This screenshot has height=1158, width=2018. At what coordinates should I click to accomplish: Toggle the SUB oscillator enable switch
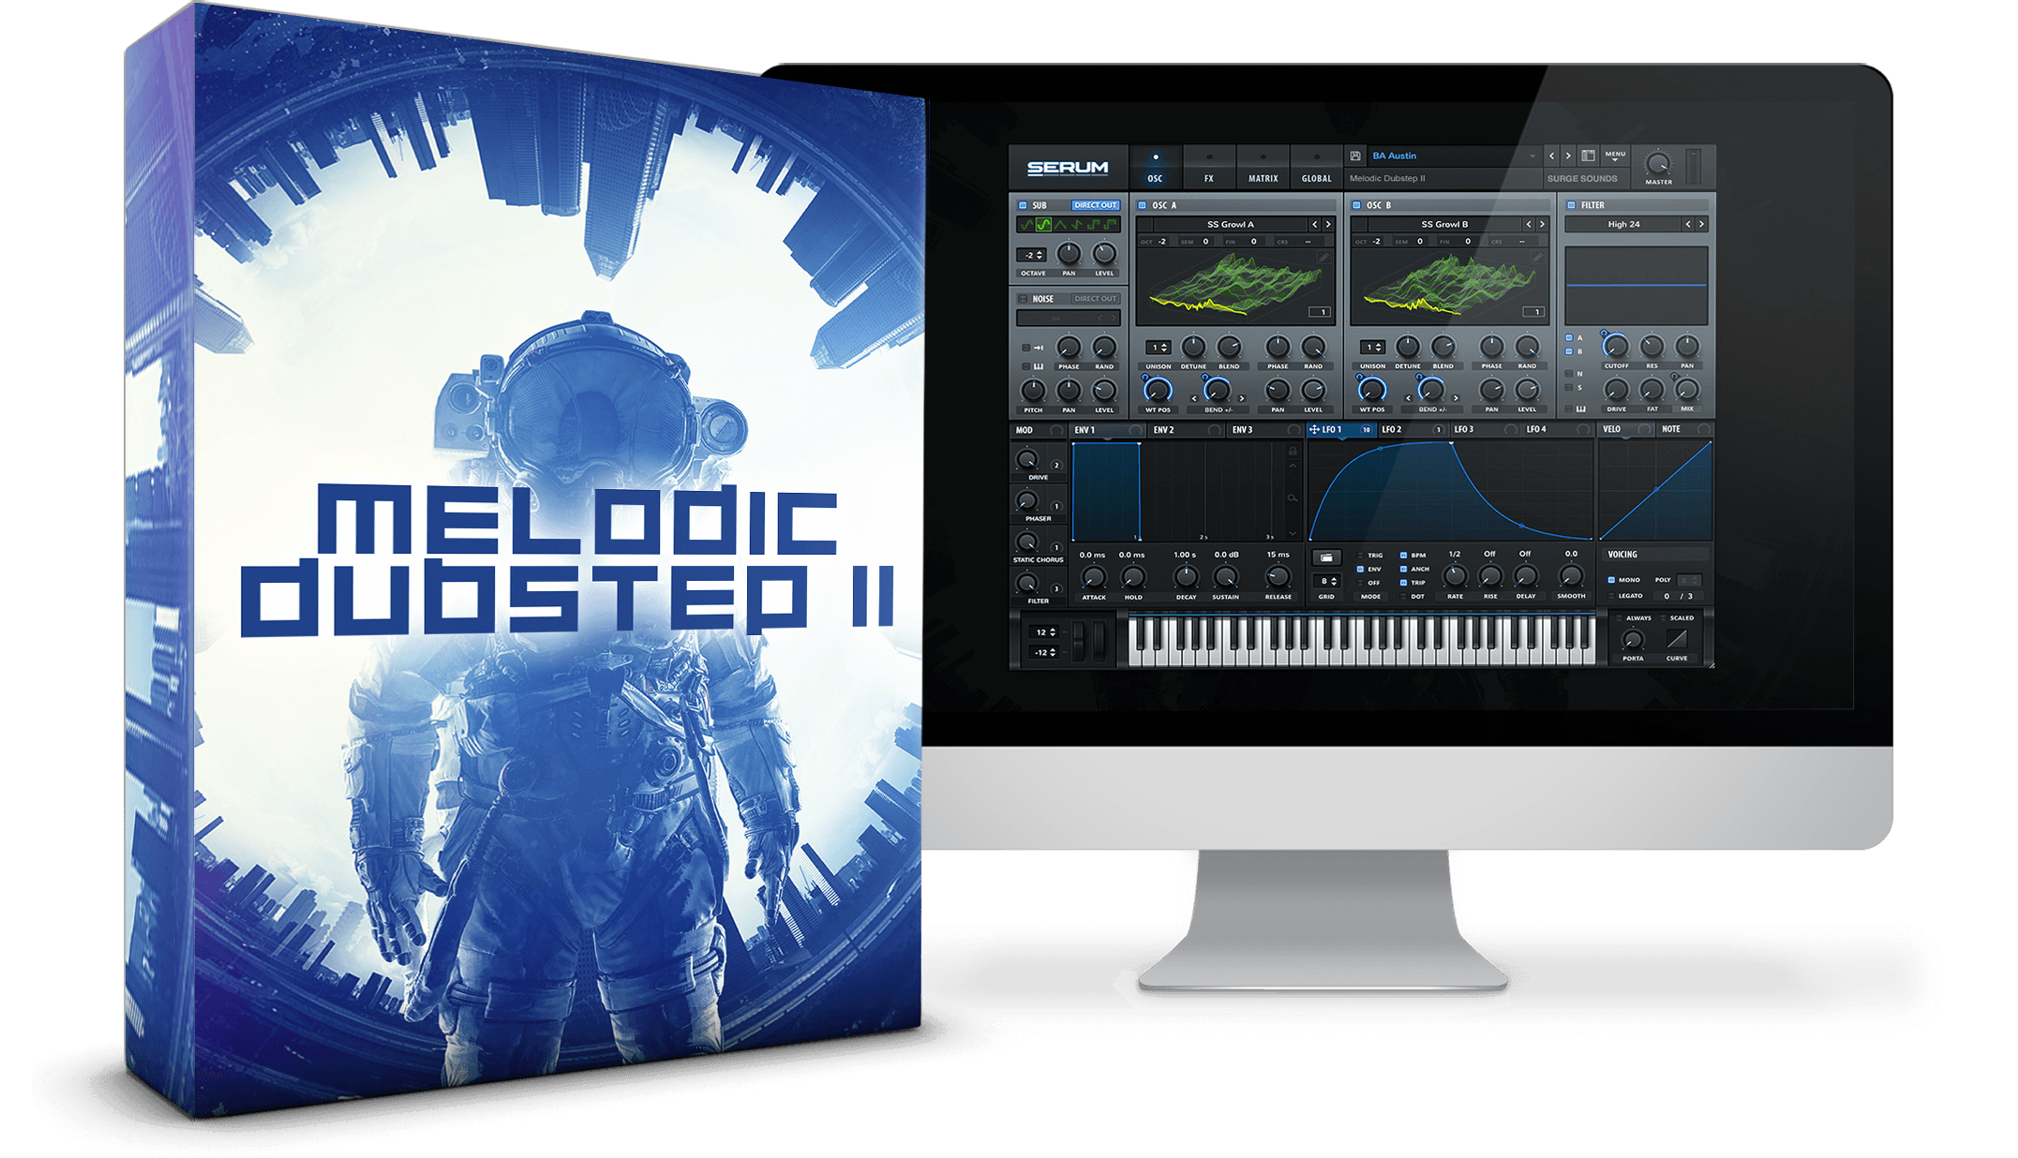click(1023, 205)
